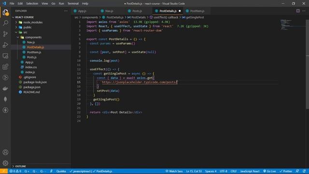Open Remote Explorer icon in activity bar
The width and height of the screenshot is (309, 174).
[x=5, y=56]
